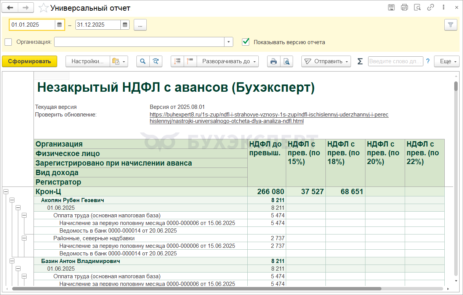Save report with the floppy disk icon
463x295 pixels.
point(391,8)
